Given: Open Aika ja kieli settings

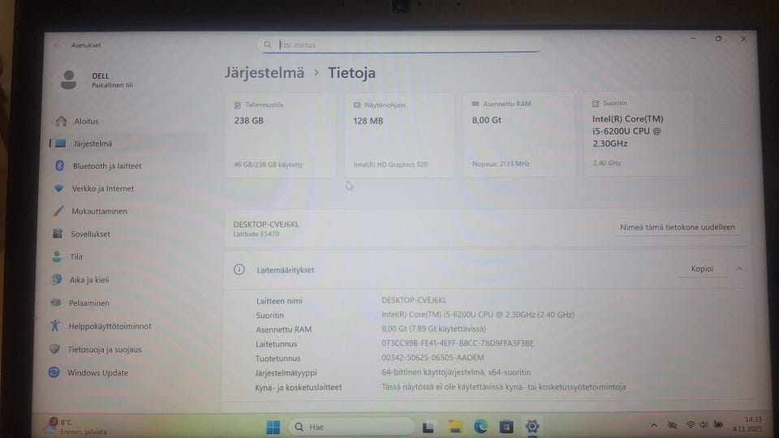Looking at the screenshot, I should pyautogui.click(x=89, y=280).
